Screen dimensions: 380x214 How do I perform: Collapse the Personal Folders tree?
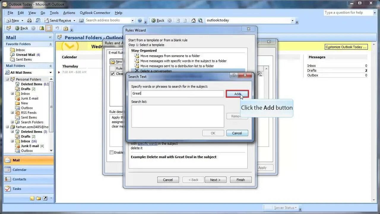[x=7, y=79]
